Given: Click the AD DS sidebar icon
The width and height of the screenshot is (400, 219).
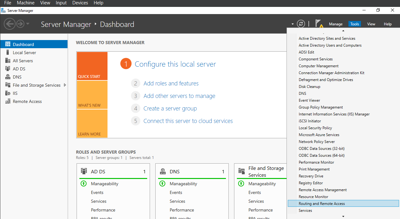Looking at the screenshot, I should point(8,69).
